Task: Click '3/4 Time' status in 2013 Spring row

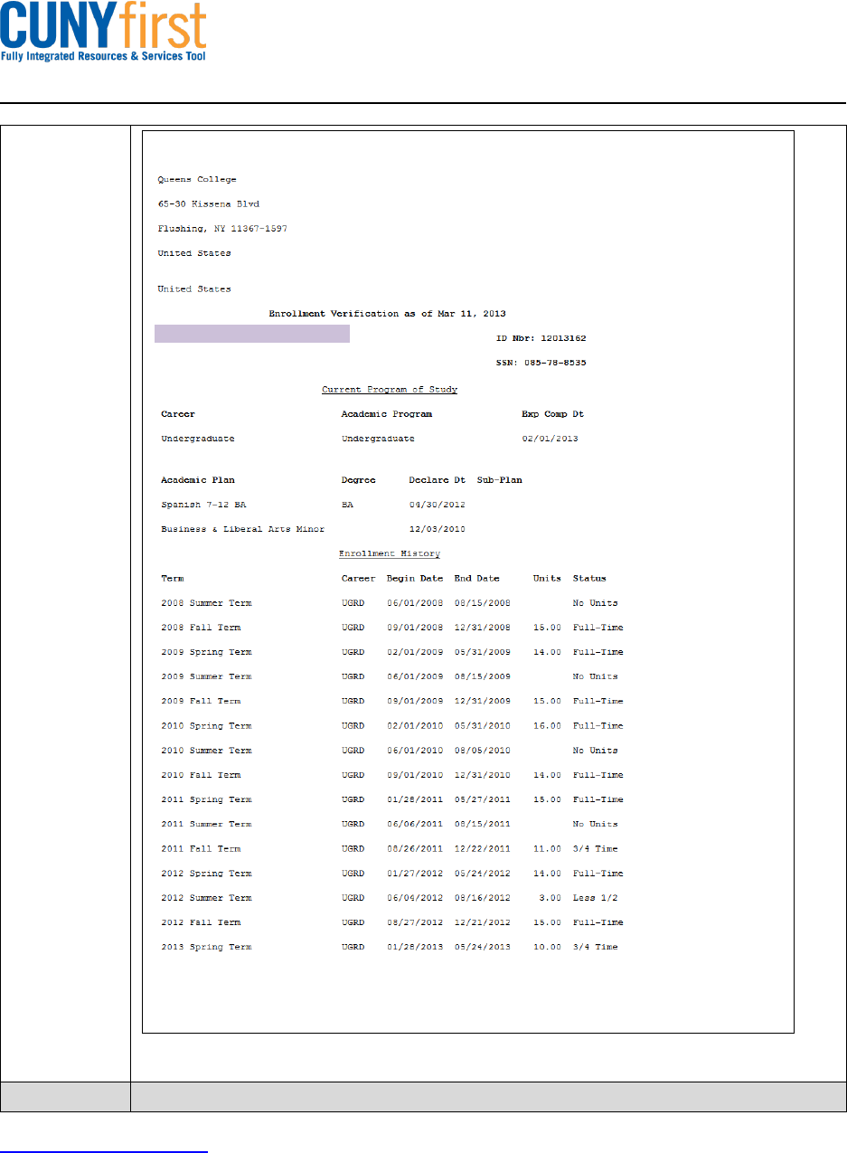Action: tap(596, 947)
